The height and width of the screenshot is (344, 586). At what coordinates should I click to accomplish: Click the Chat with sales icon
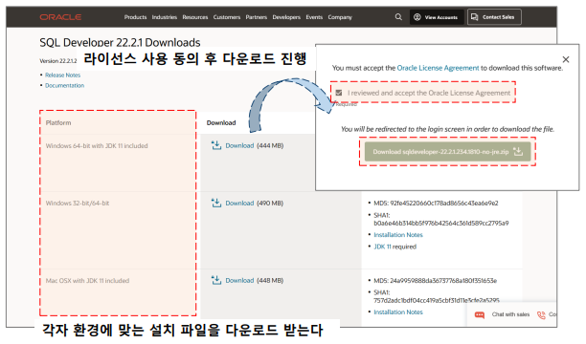(480, 315)
